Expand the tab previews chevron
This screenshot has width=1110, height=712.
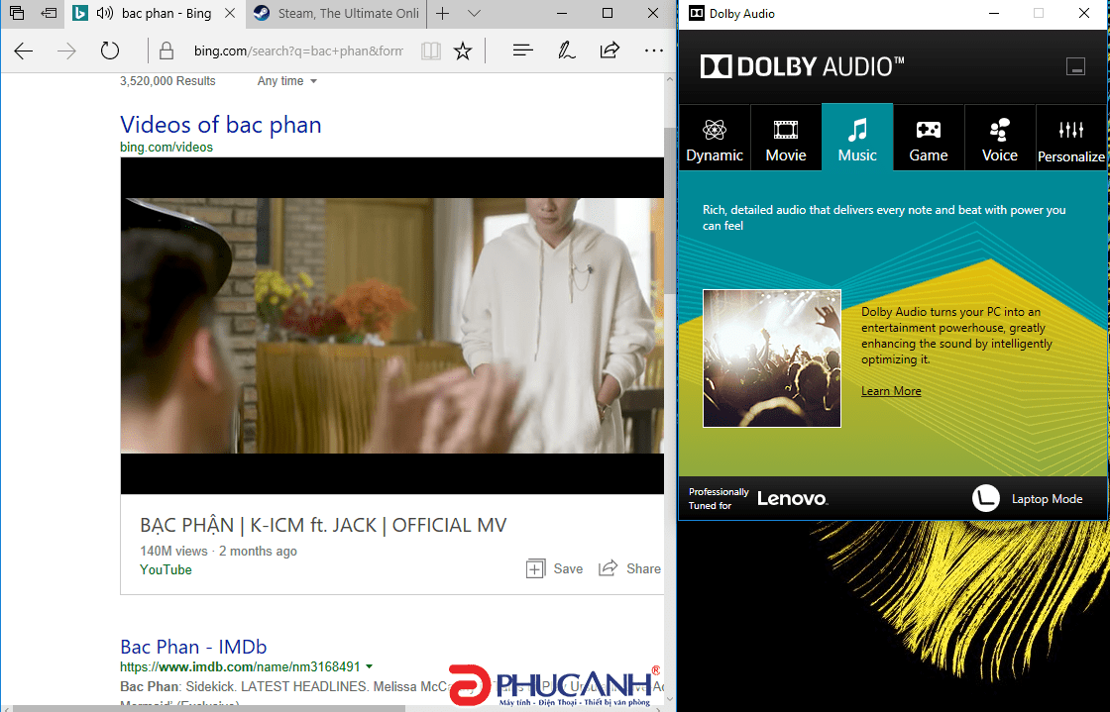(475, 14)
